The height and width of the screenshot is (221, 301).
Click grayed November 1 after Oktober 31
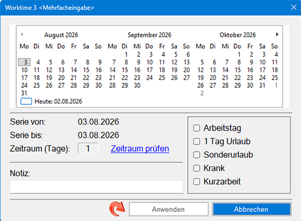[x=276, y=86]
